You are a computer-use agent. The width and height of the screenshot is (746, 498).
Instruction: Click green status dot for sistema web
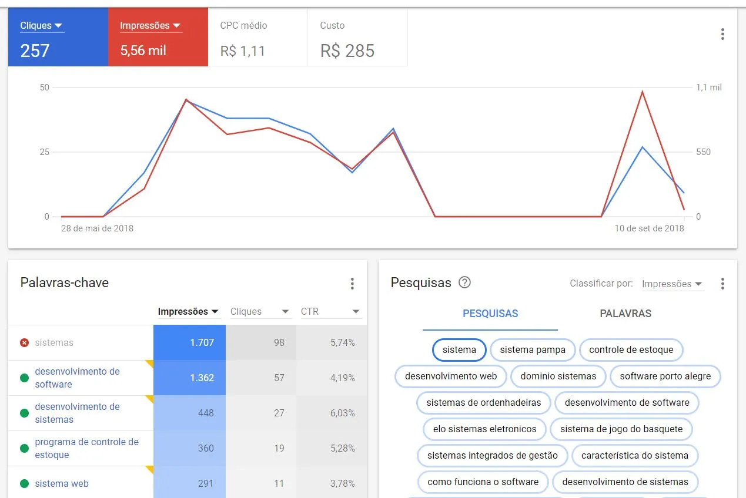coord(24,484)
